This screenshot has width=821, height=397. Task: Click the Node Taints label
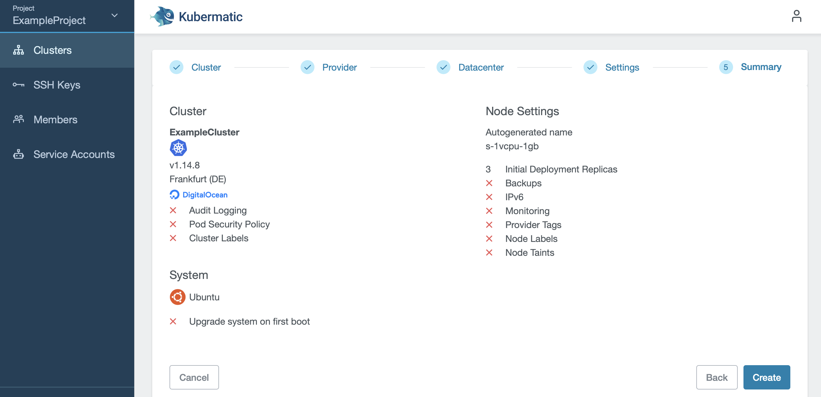[x=530, y=253]
